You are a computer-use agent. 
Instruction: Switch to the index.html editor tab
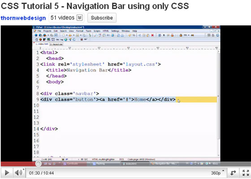coord(41,44)
